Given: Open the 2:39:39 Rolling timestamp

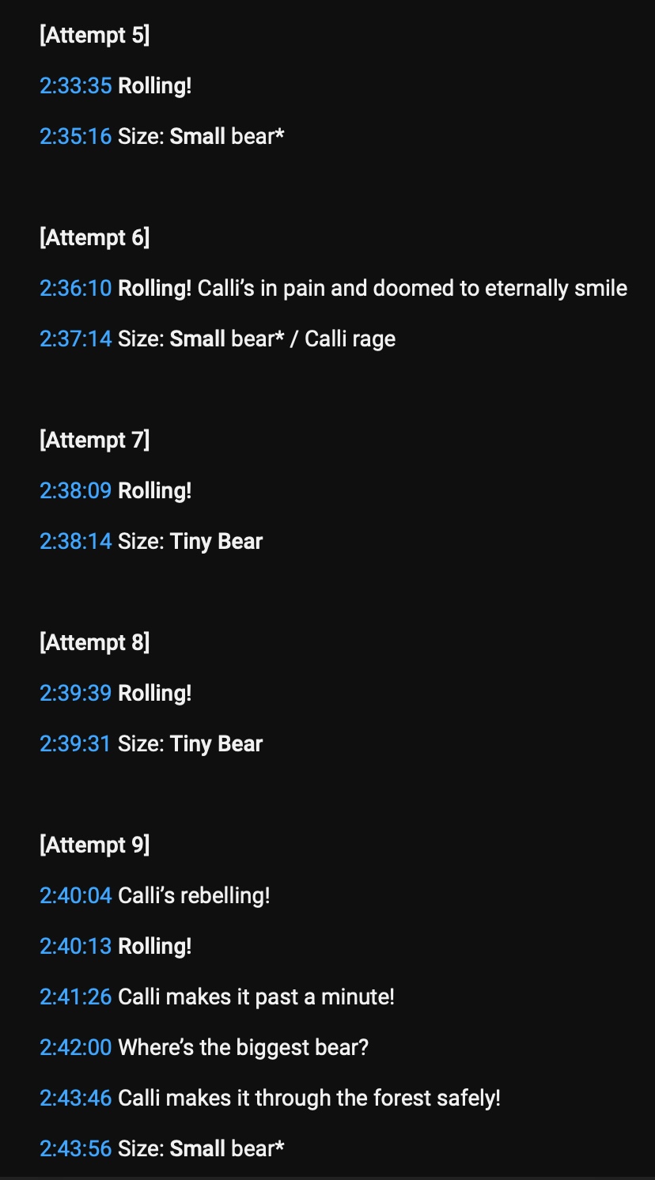Looking at the screenshot, I should tap(76, 693).
